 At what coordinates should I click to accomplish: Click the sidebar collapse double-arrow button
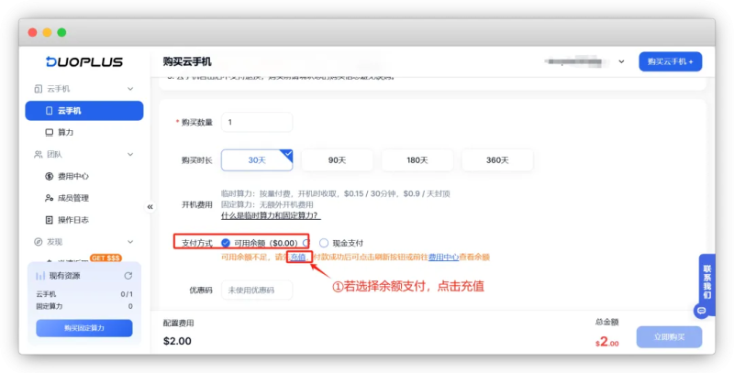pos(150,206)
